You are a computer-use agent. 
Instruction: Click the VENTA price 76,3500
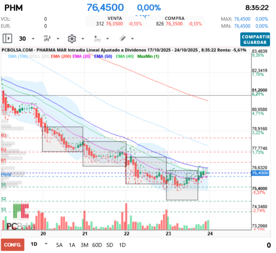pyautogui.click(x=115, y=24)
